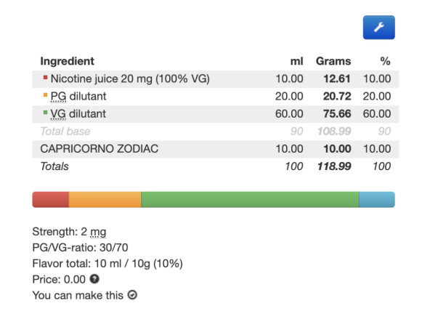Click the Ingredient column header
This screenshot has width=438, height=327.
point(67,61)
